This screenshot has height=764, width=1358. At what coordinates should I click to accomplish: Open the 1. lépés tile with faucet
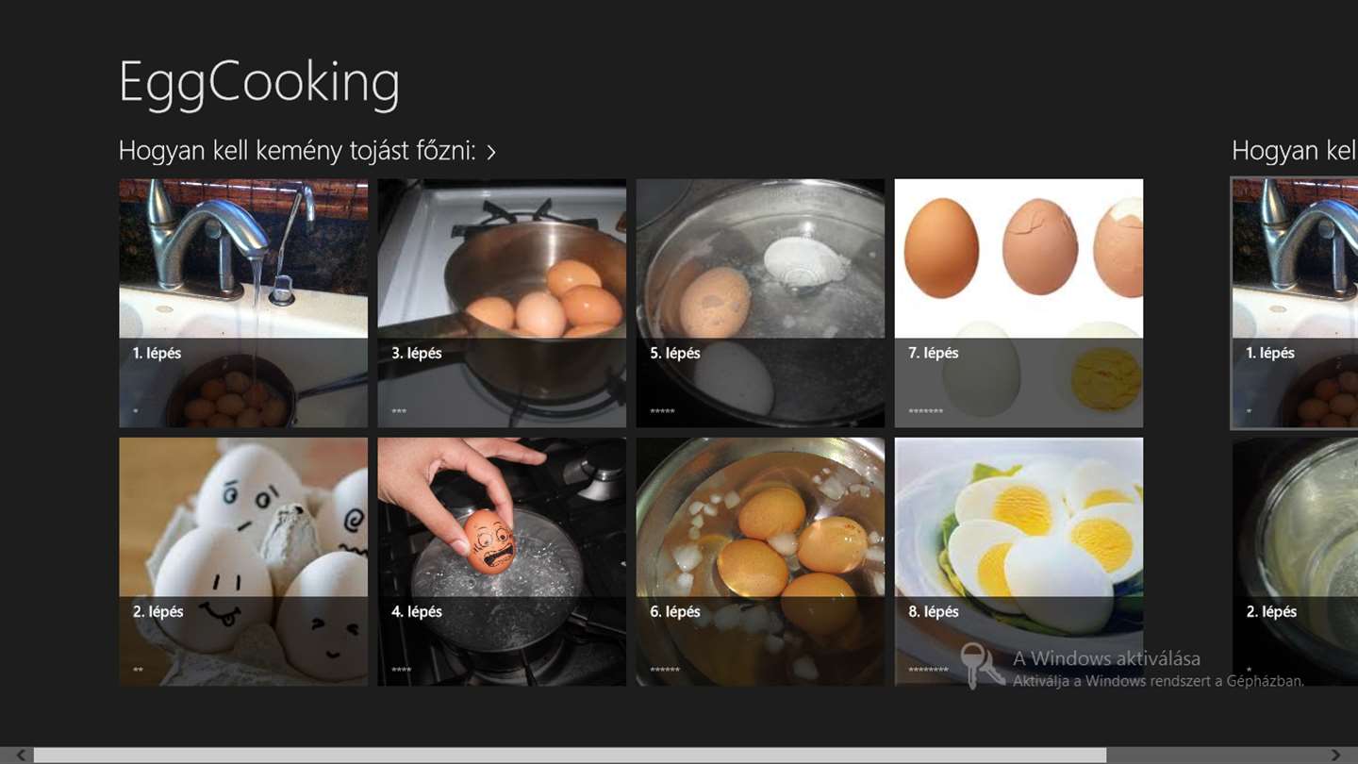243,303
